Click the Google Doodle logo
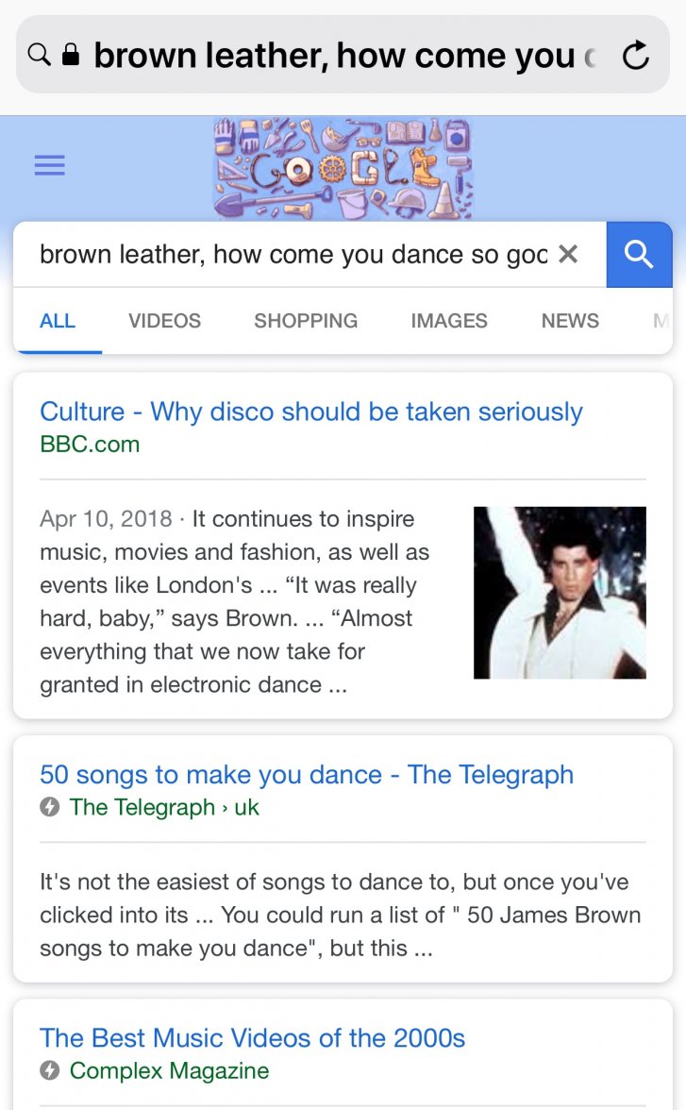Image resolution: width=686 pixels, height=1110 pixels. (x=343, y=168)
